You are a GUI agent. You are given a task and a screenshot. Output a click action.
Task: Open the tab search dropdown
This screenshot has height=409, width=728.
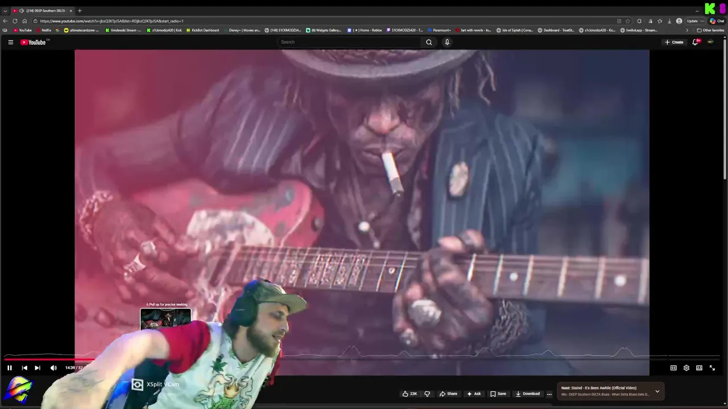click(x=5, y=11)
